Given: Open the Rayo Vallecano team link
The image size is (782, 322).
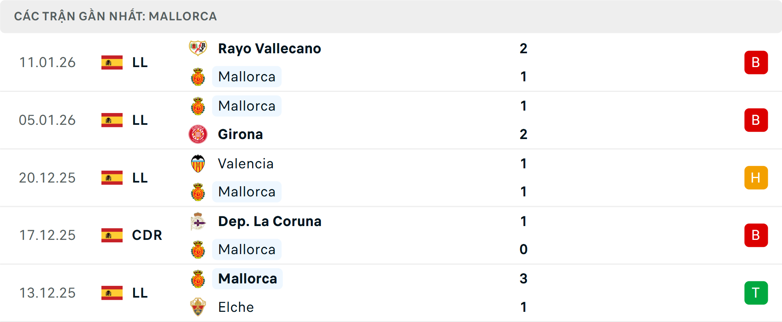Looking at the screenshot, I should click(x=269, y=48).
